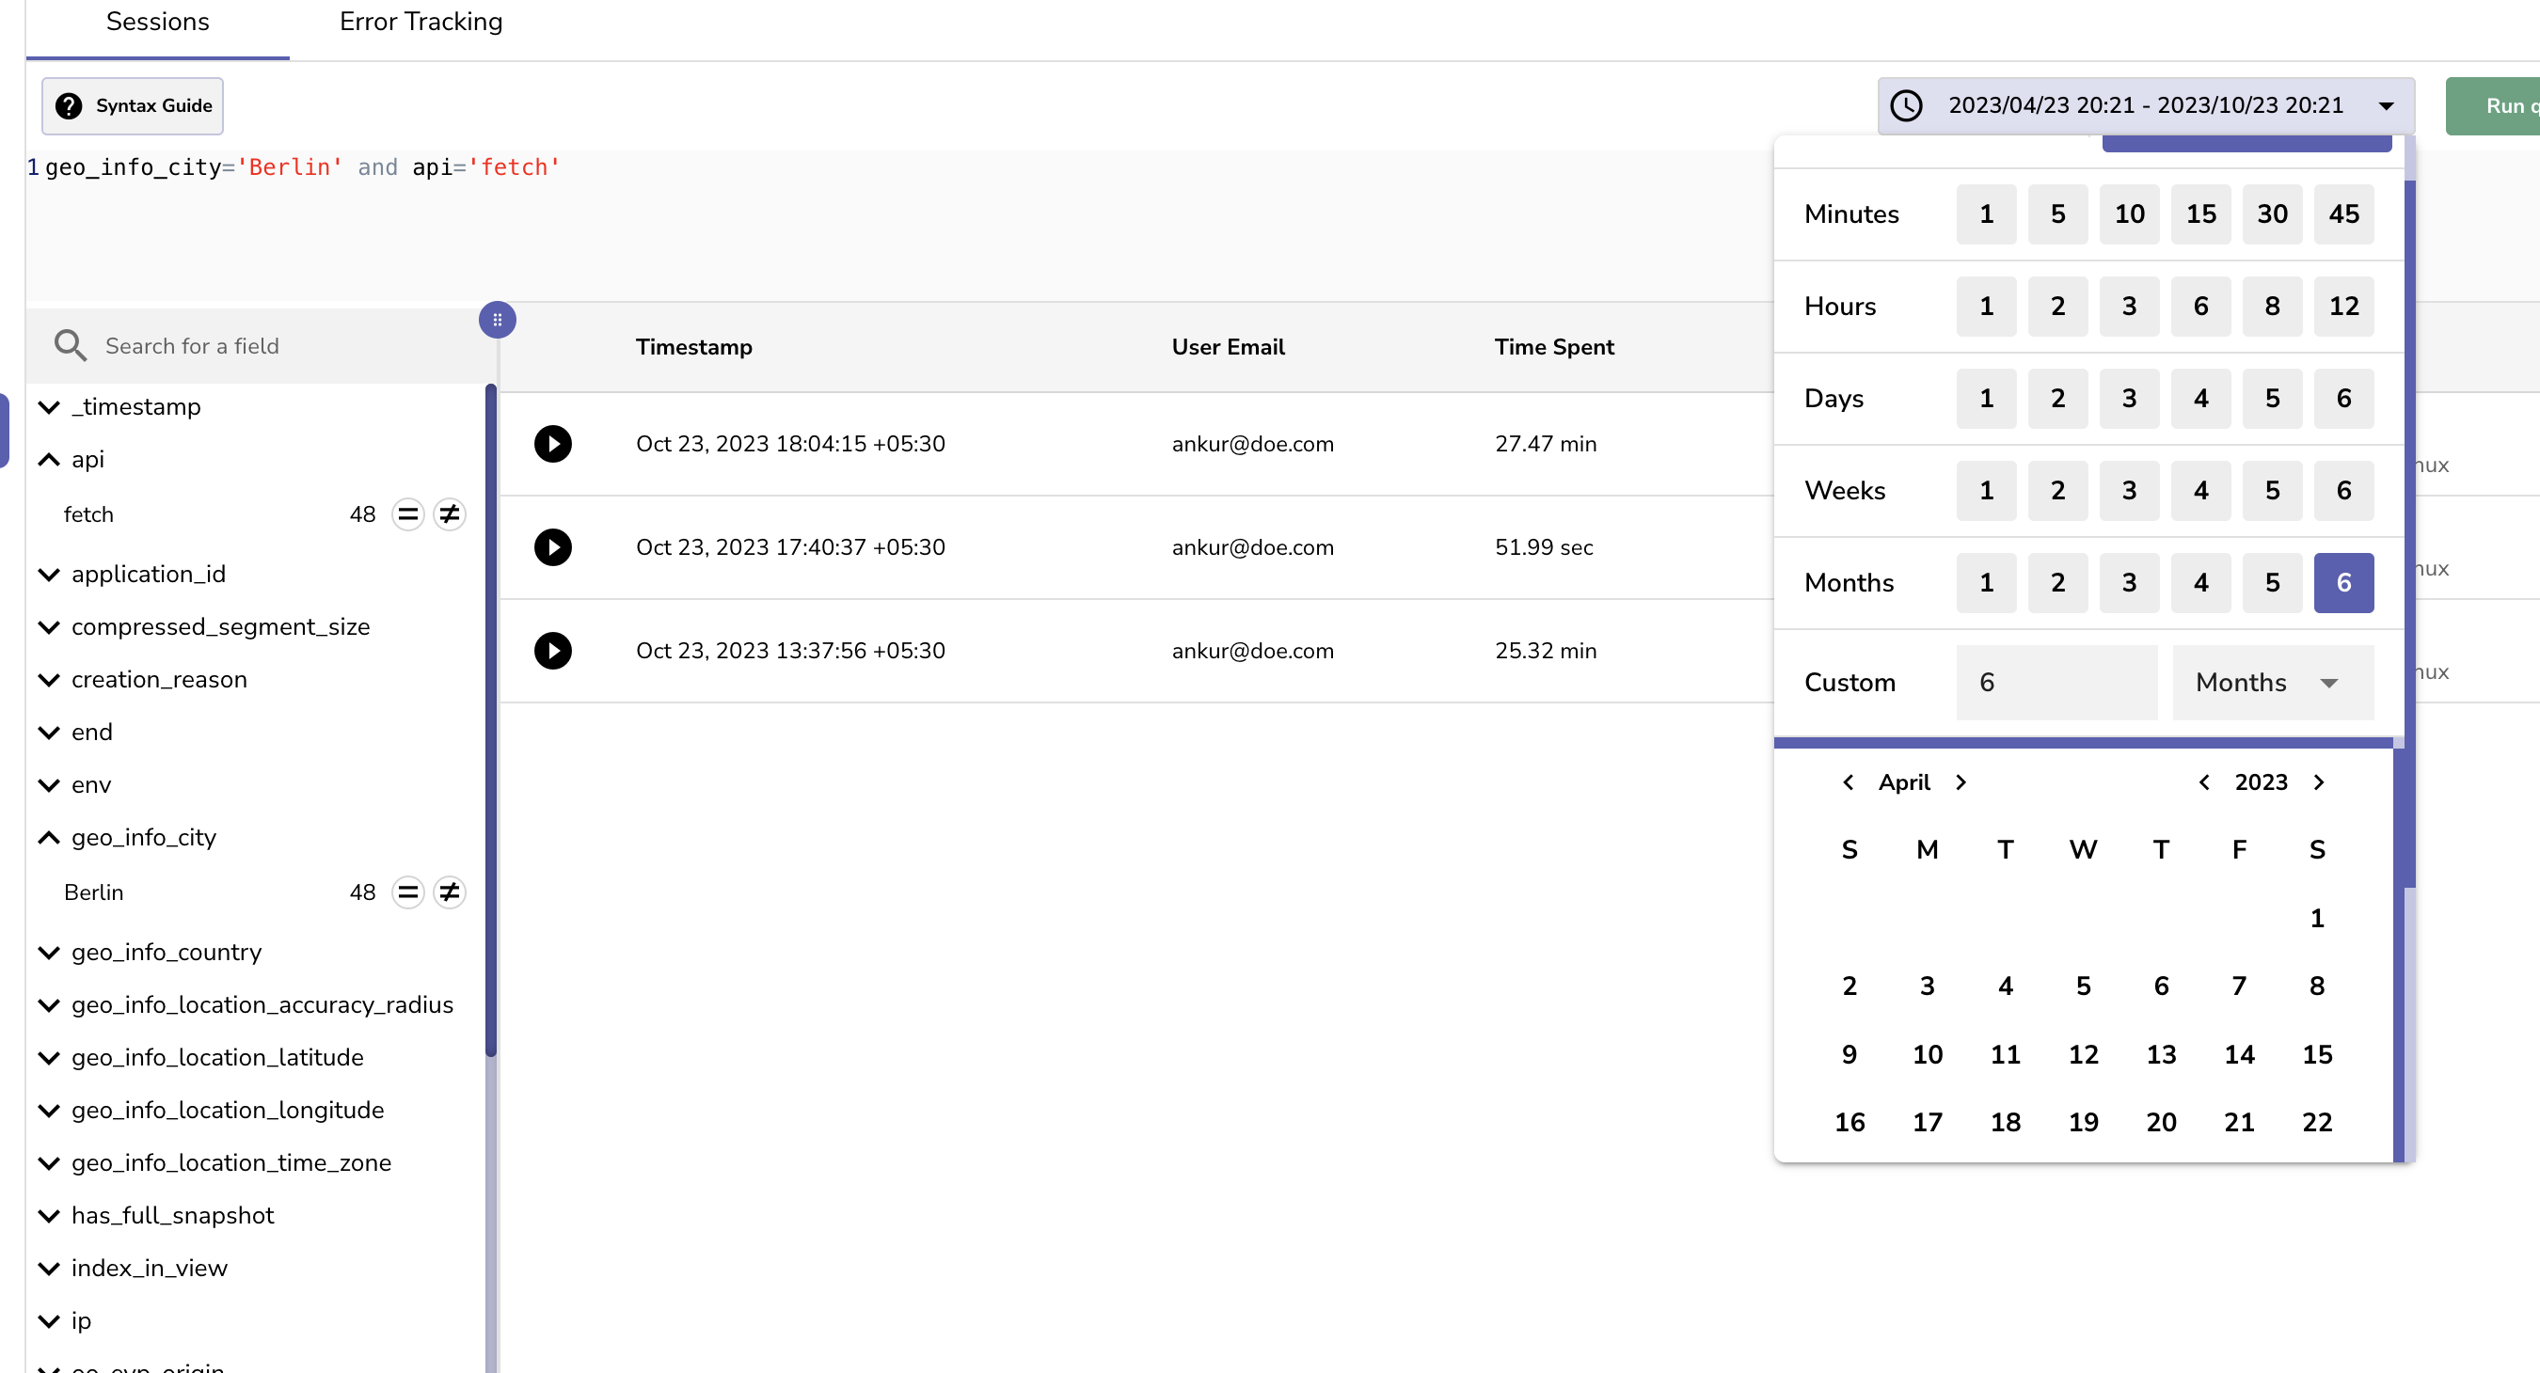The width and height of the screenshot is (2540, 1373).
Task: Go to previous year with calendar arrow
Action: tap(2205, 781)
